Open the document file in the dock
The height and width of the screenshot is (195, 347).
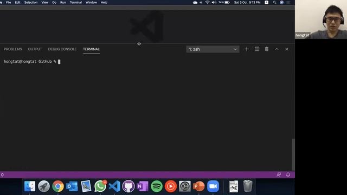coord(234,186)
